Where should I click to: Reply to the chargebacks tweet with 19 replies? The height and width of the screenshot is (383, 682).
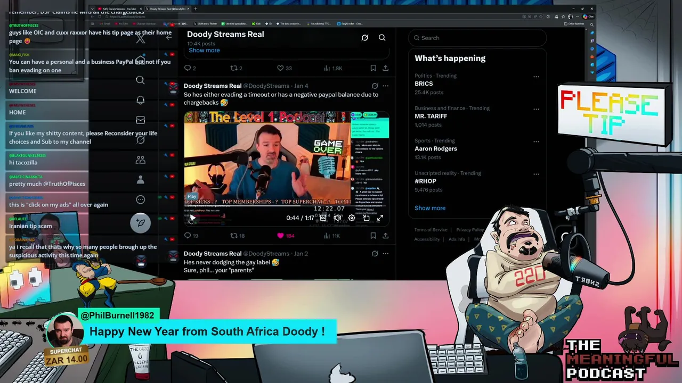[x=191, y=236]
